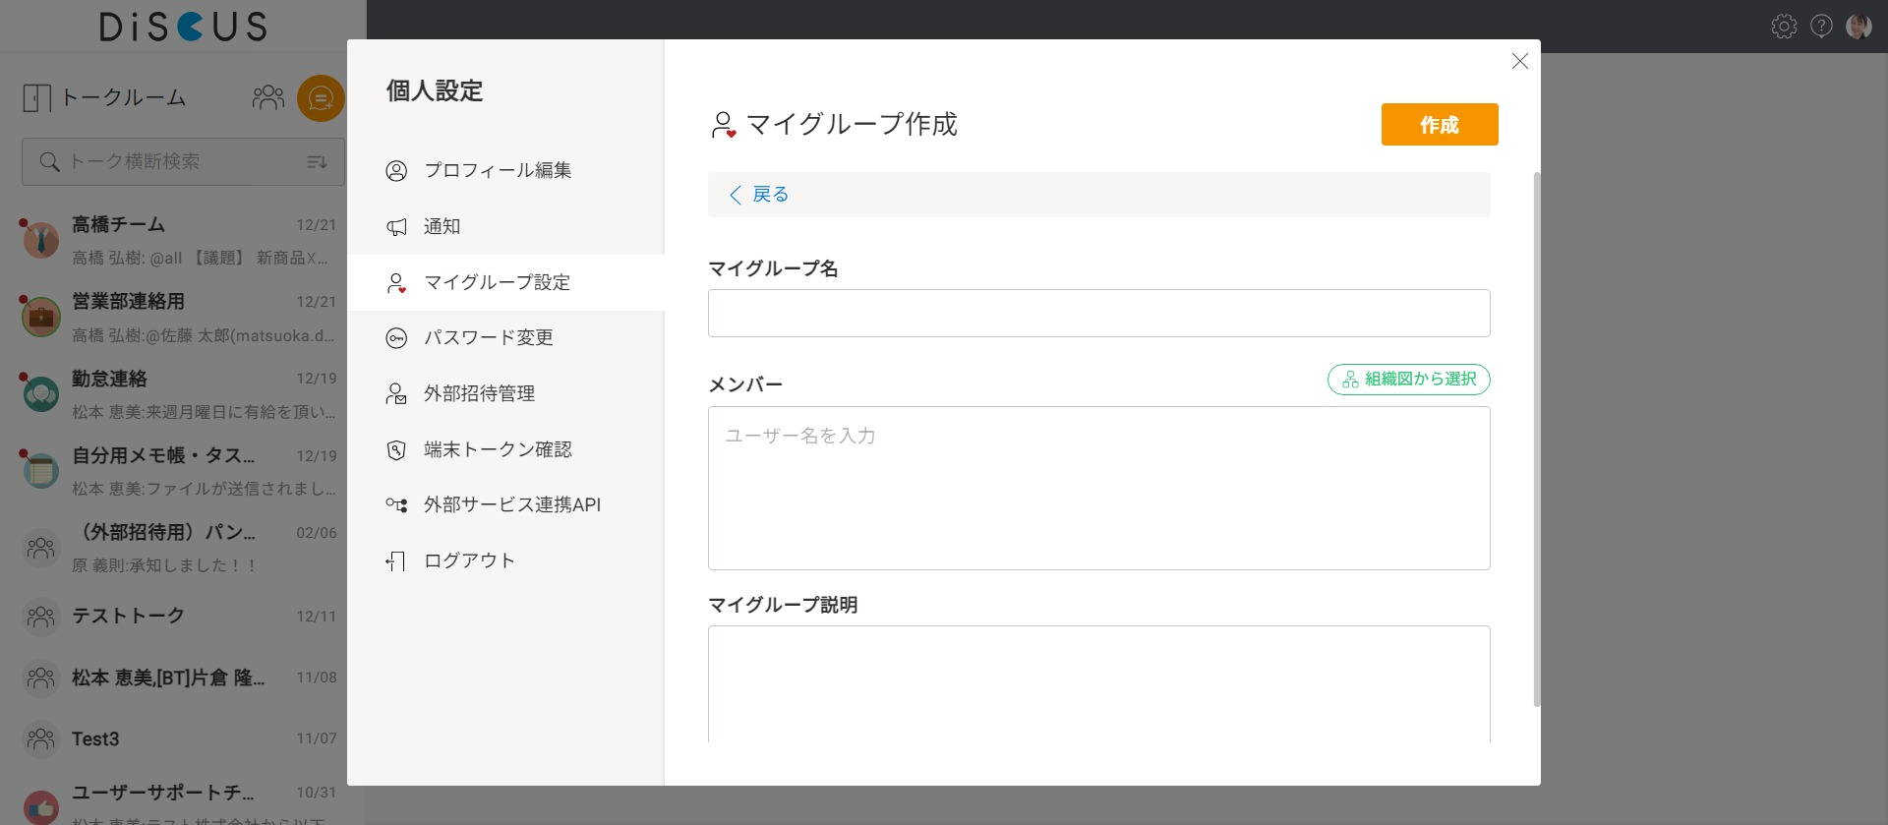
Task: Open パスワード変更 menu item
Action: tap(505, 338)
